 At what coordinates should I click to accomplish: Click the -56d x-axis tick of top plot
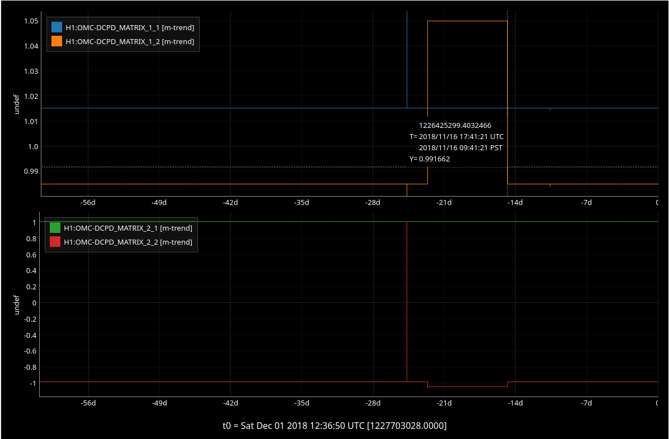point(88,202)
